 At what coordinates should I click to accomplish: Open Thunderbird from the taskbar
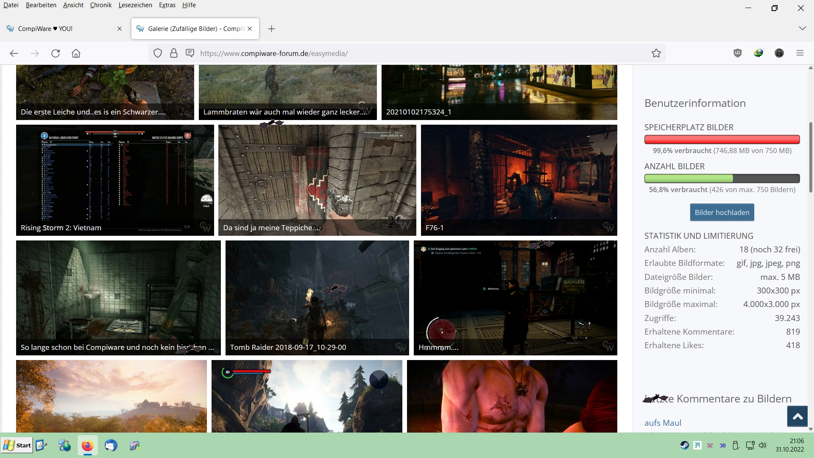tap(111, 445)
